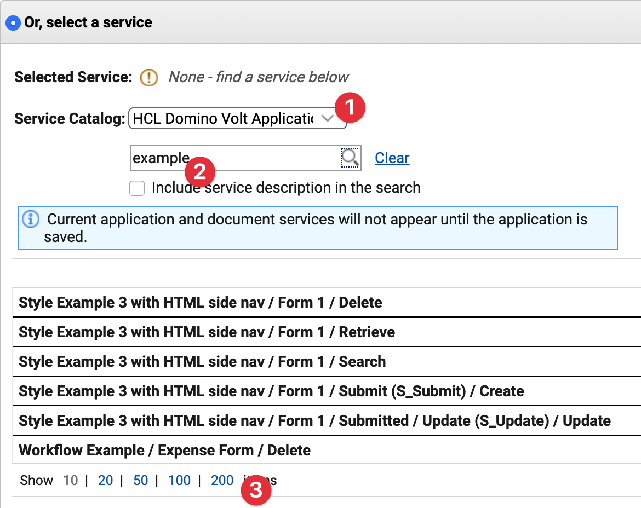Click the warning icon next to Selected Service

148,78
